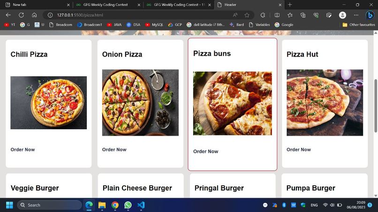
Task: Click the Veggie Burger heading
Action: click(35, 188)
